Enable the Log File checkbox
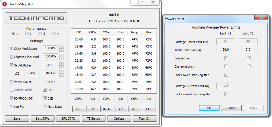Image resolution: width=272 pixels, height=127 pixels. [11, 107]
